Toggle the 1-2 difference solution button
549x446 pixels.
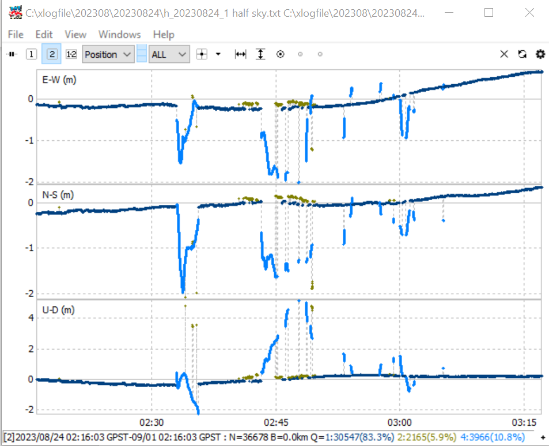[x=71, y=54]
